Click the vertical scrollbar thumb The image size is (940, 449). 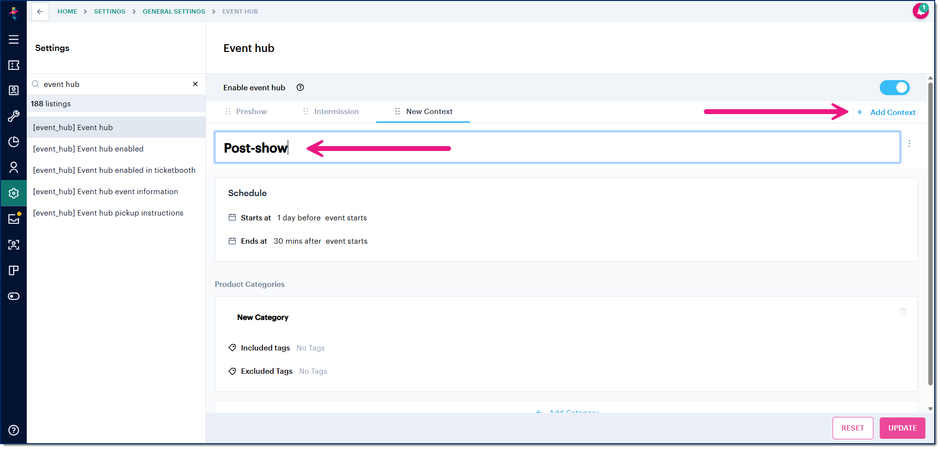(x=930, y=233)
